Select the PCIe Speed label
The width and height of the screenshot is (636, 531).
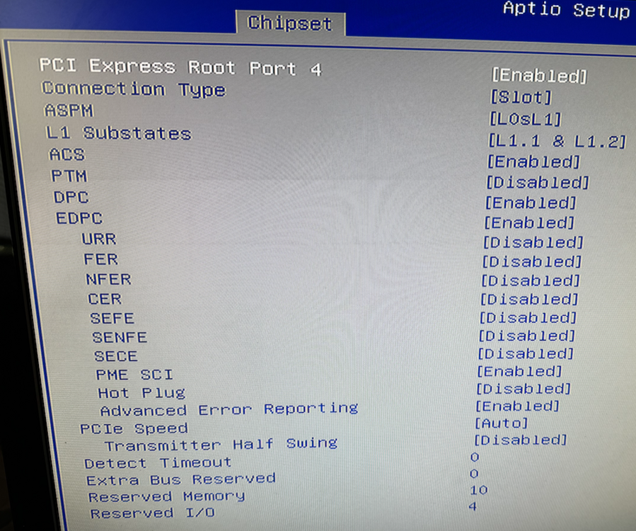(134, 428)
